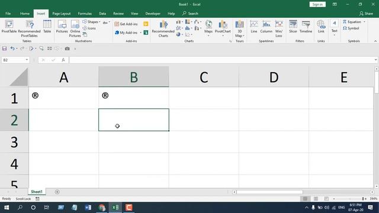Image resolution: width=379 pixels, height=213 pixels.
Task: Select column C header
Action: point(204,77)
